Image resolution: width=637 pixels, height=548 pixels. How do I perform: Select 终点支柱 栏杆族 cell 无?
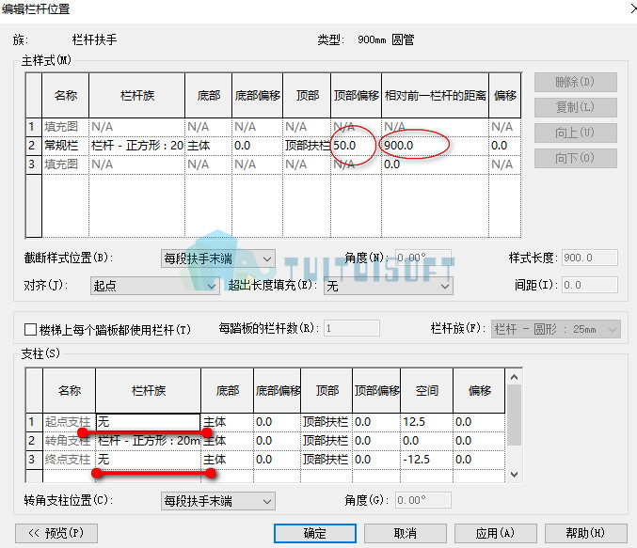148,460
